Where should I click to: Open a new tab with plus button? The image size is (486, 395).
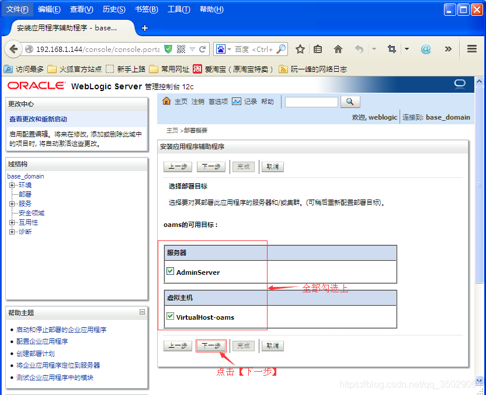coord(144,28)
